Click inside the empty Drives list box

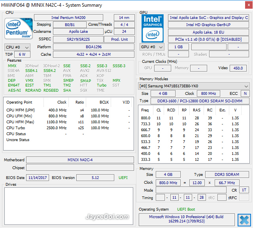(x=69, y=206)
